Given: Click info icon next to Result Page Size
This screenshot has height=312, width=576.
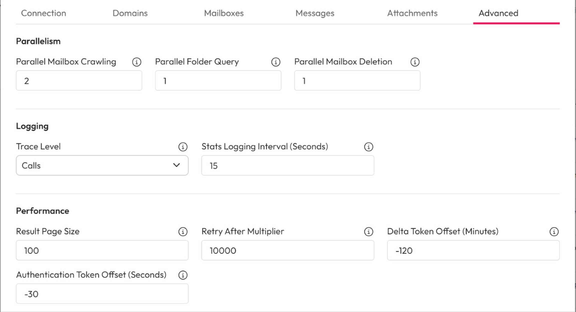Looking at the screenshot, I should (183, 232).
